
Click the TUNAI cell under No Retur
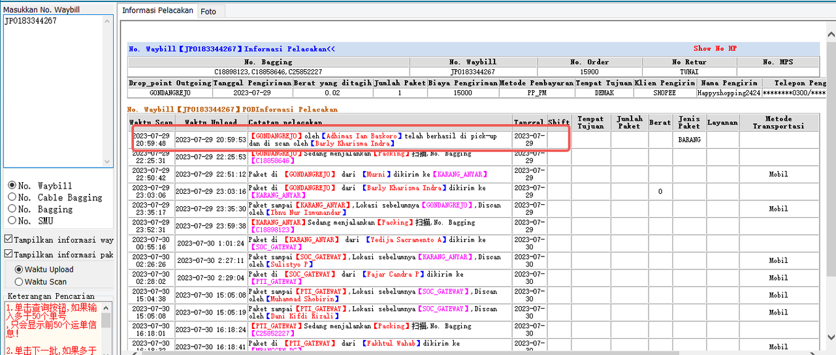point(689,72)
